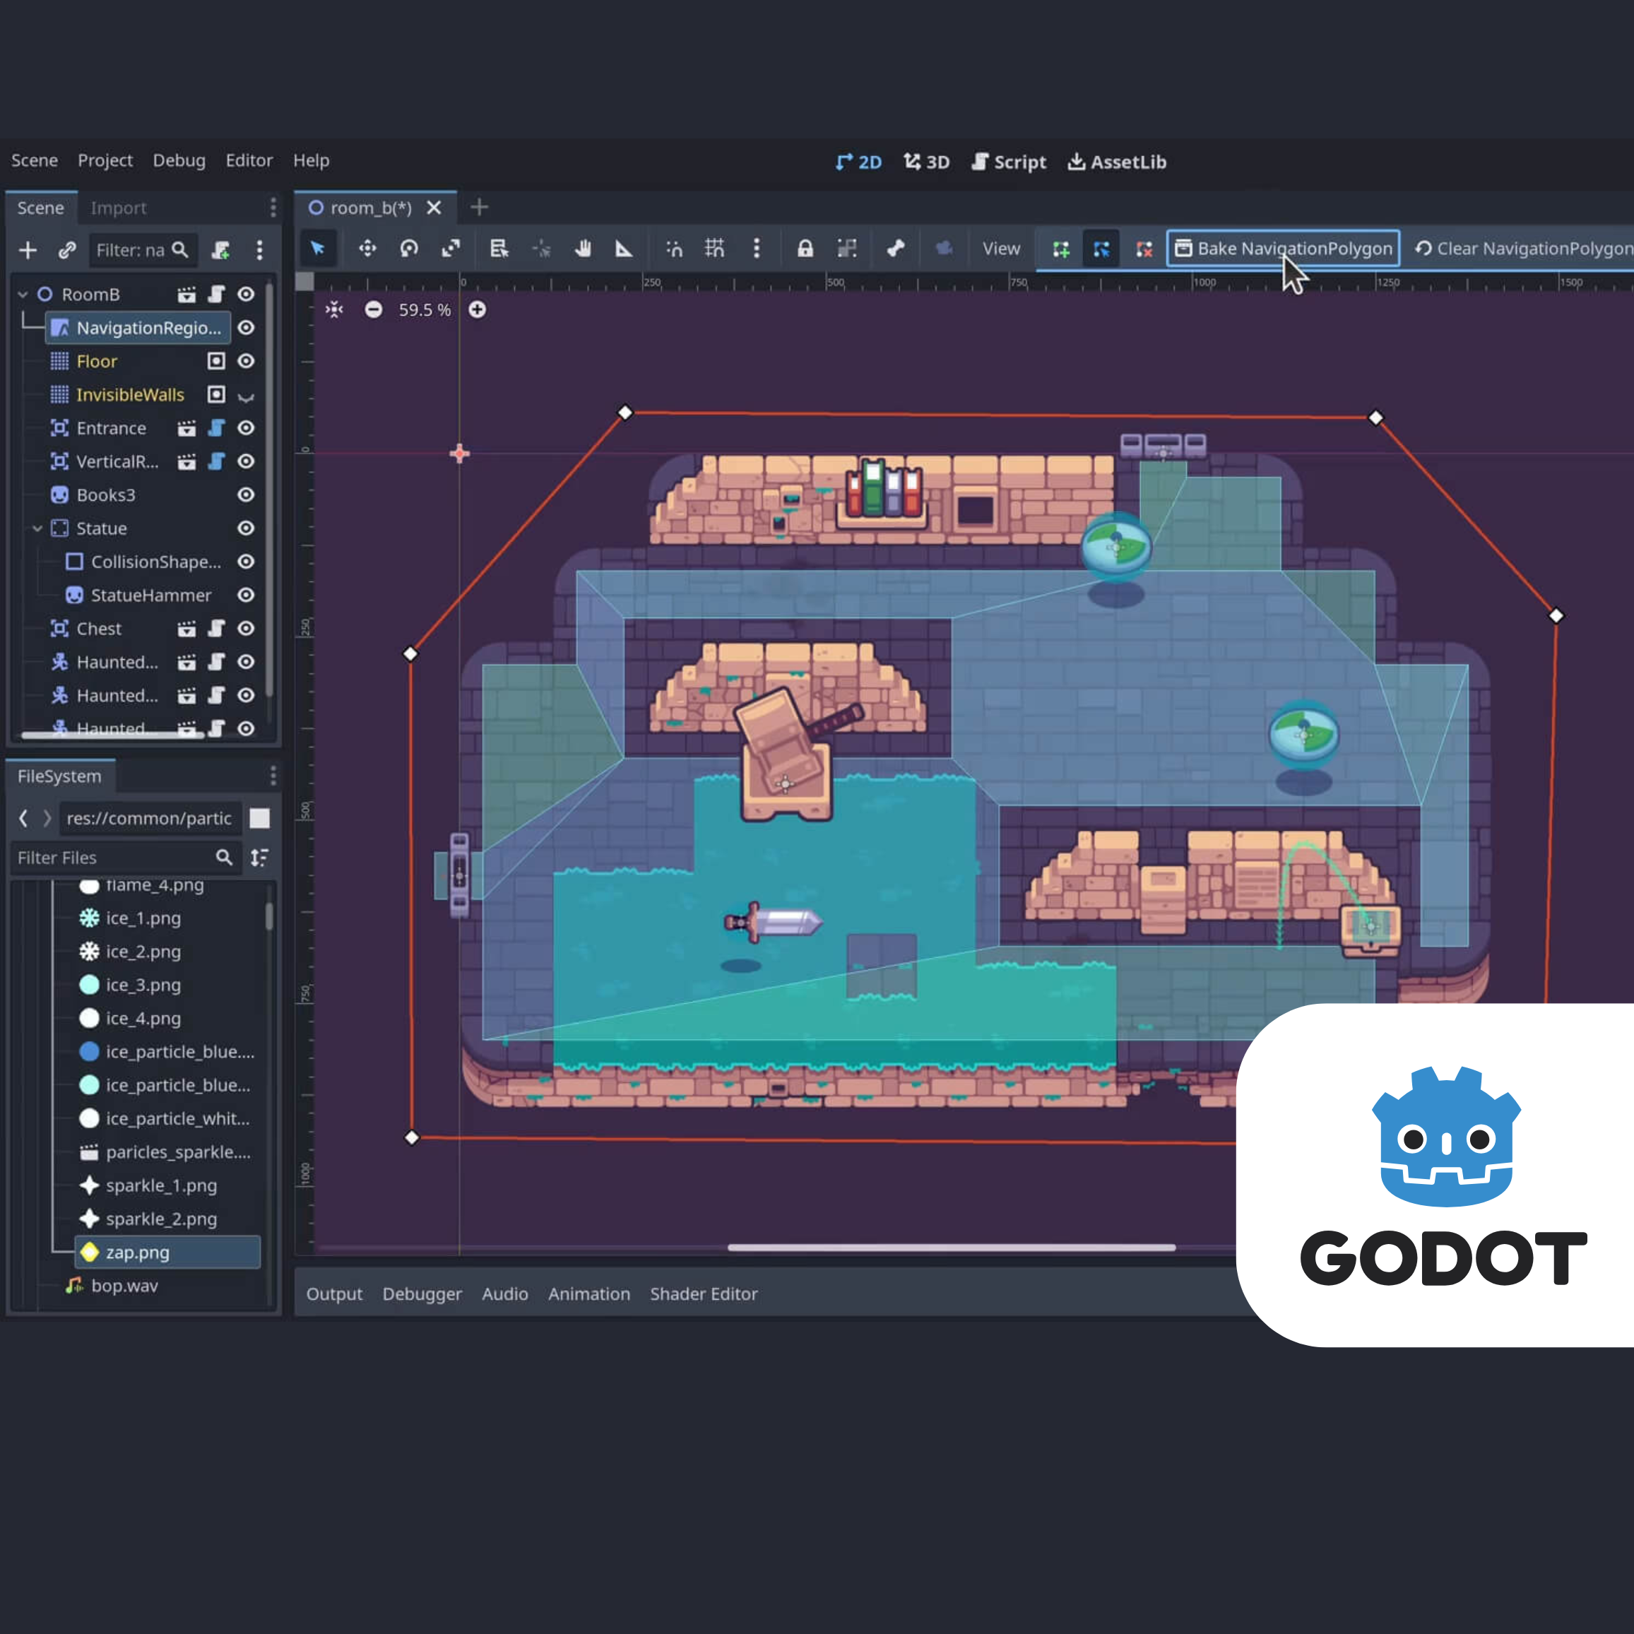Switch to the Import dock tab
This screenshot has height=1634, width=1634.
click(x=119, y=208)
